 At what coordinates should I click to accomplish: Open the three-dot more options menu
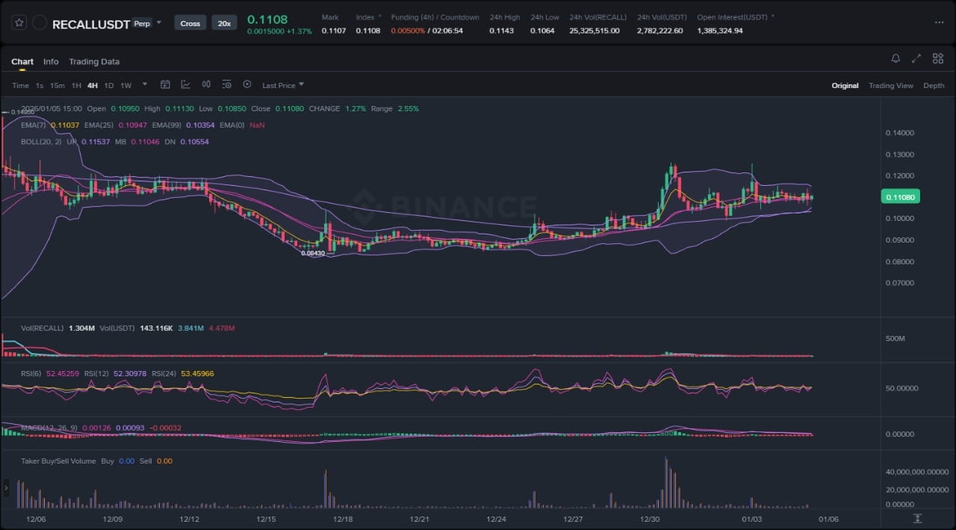pos(939,23)
